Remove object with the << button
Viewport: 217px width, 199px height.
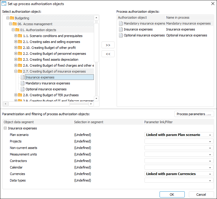click(108, 54)
